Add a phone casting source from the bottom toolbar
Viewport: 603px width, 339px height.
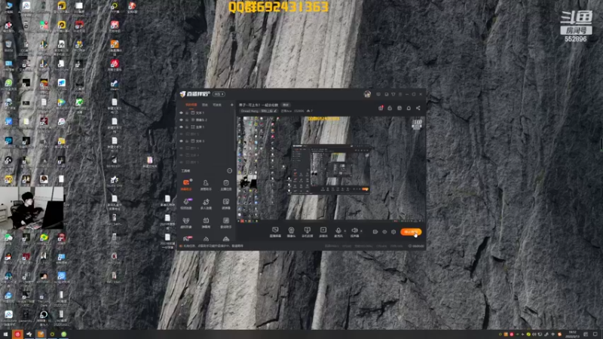pos(308,232)
